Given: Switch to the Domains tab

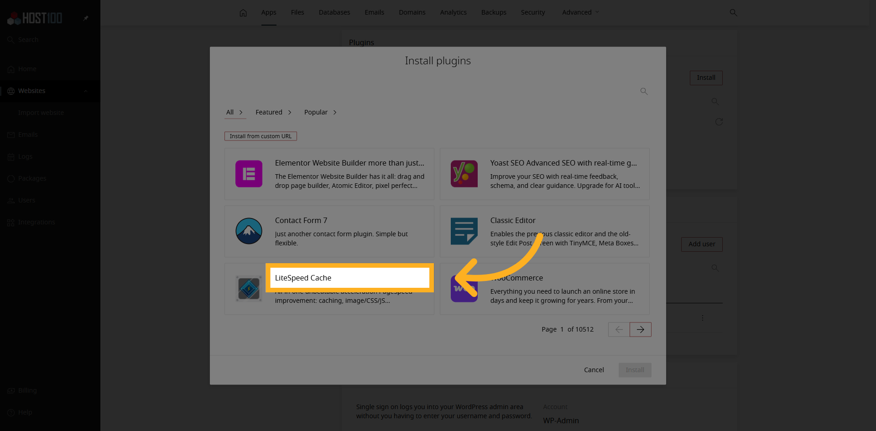Looking at the screenshot, I should [x=412, y=12].
